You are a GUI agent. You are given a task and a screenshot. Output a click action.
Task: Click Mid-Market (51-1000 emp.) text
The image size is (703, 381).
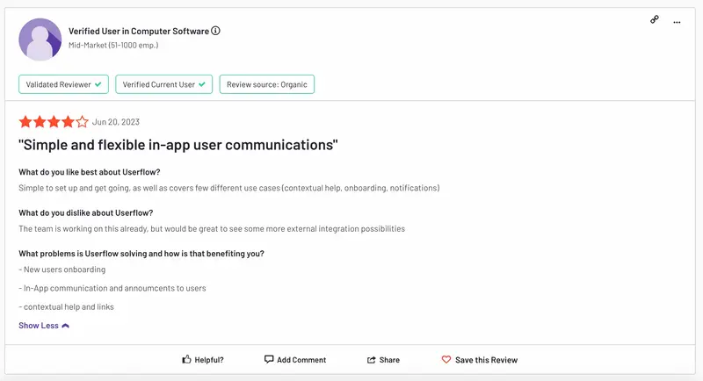pyautogui.click(x=113, y=45)
